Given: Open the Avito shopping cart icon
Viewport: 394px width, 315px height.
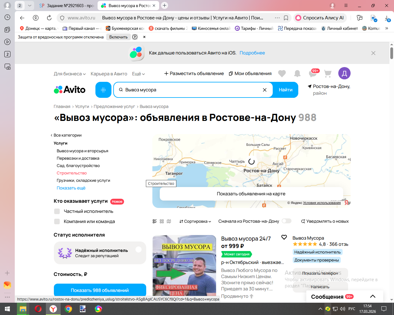Looking at the screenshot, I should [x=328, y=74].
